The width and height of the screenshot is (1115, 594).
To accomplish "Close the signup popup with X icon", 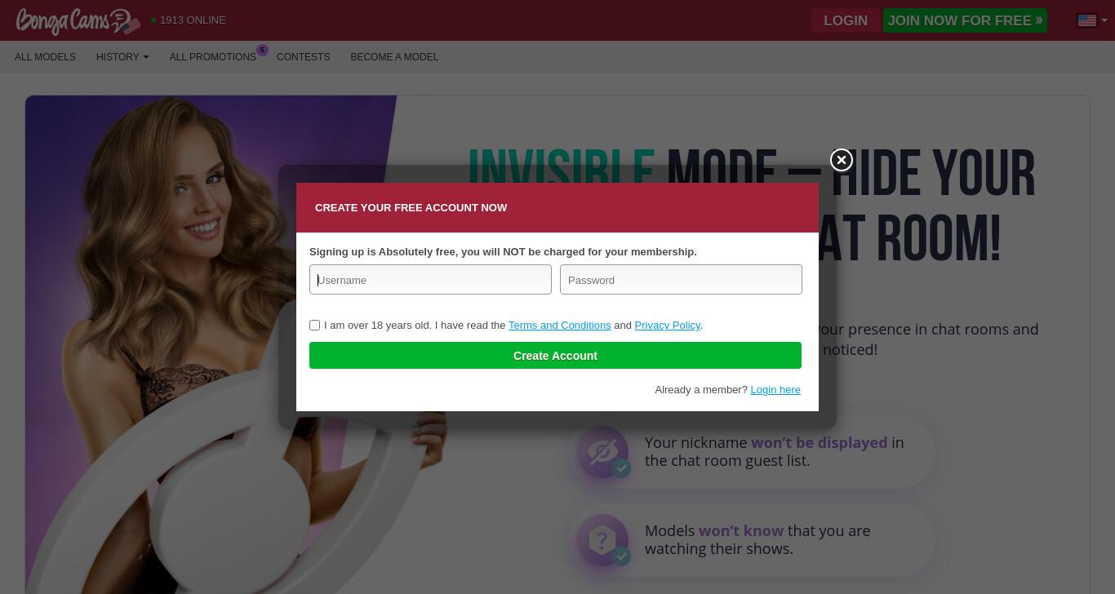I will [x=842, y=160].
